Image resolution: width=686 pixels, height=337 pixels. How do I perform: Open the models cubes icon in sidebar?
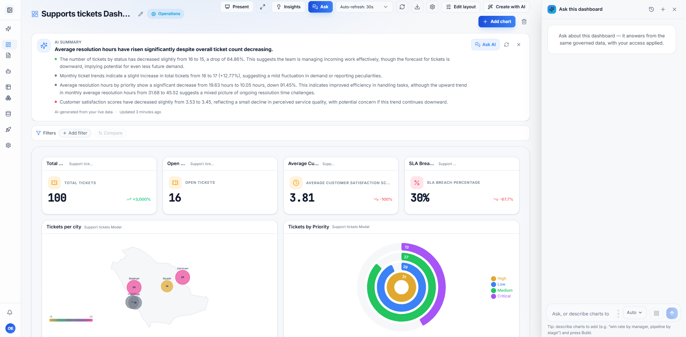point(8,98)
